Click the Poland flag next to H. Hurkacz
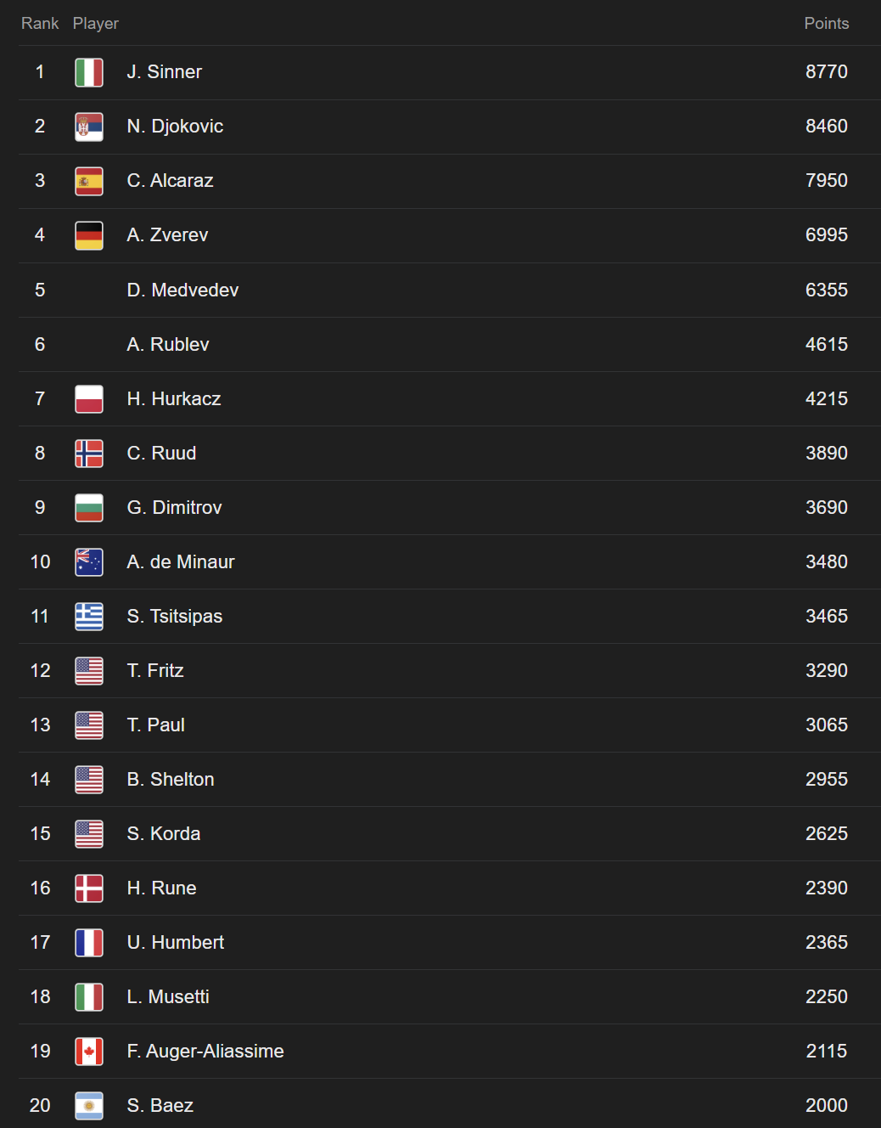This screenshot has height=1128, width=881. (x=89, y=398)
